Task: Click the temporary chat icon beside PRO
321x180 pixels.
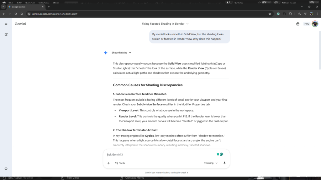Action: [297, 24]
